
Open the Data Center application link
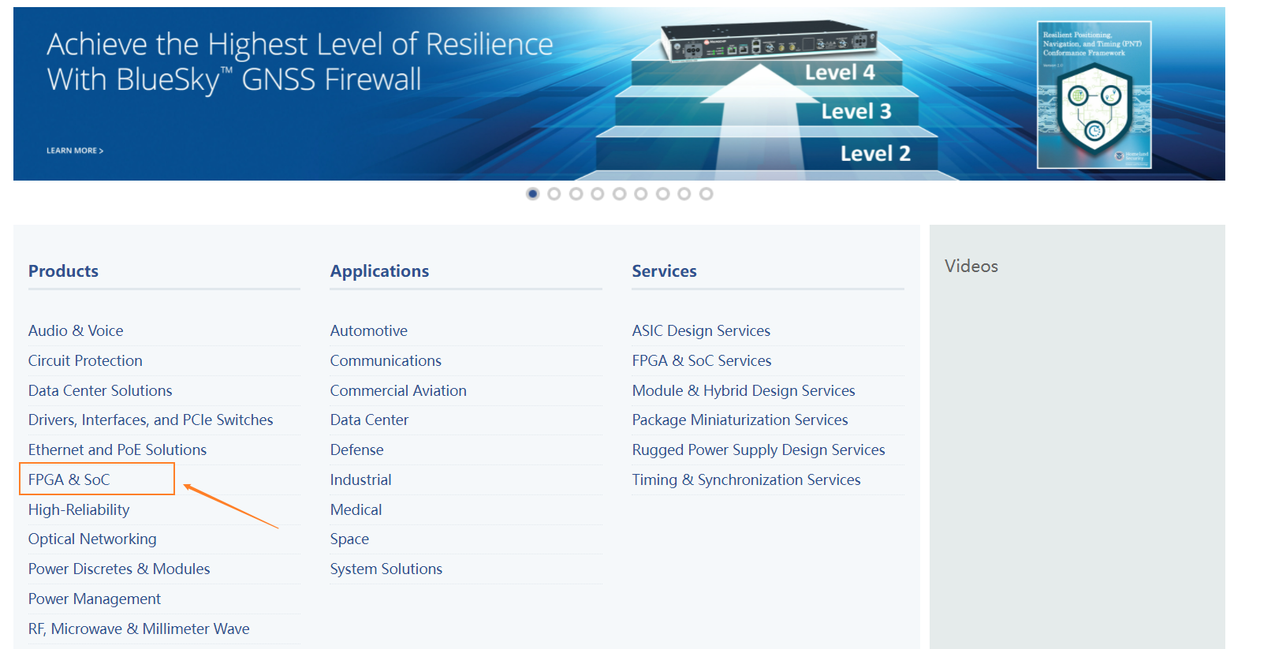pyautogui.click(x=369, y=420)
